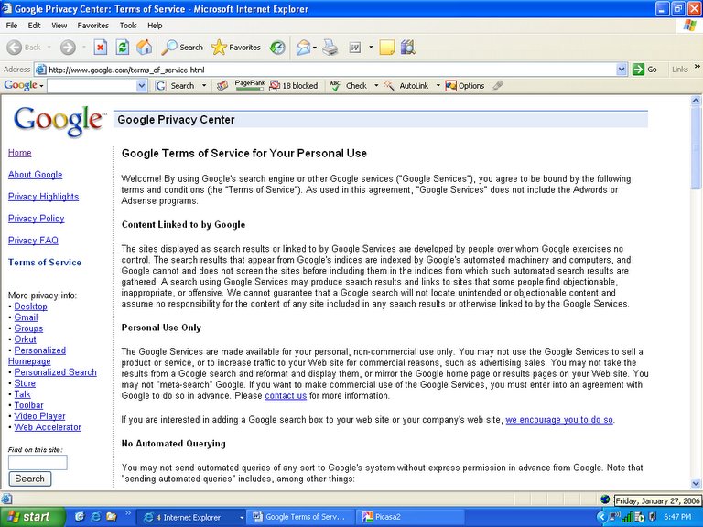703x527 pixels.
Task: Open Back history dropdown arrow
Action: (49, 47)
